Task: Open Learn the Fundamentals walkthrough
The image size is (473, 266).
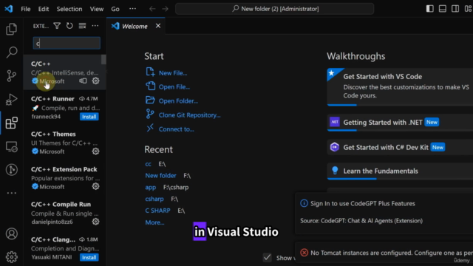Action: click(400, 171)
